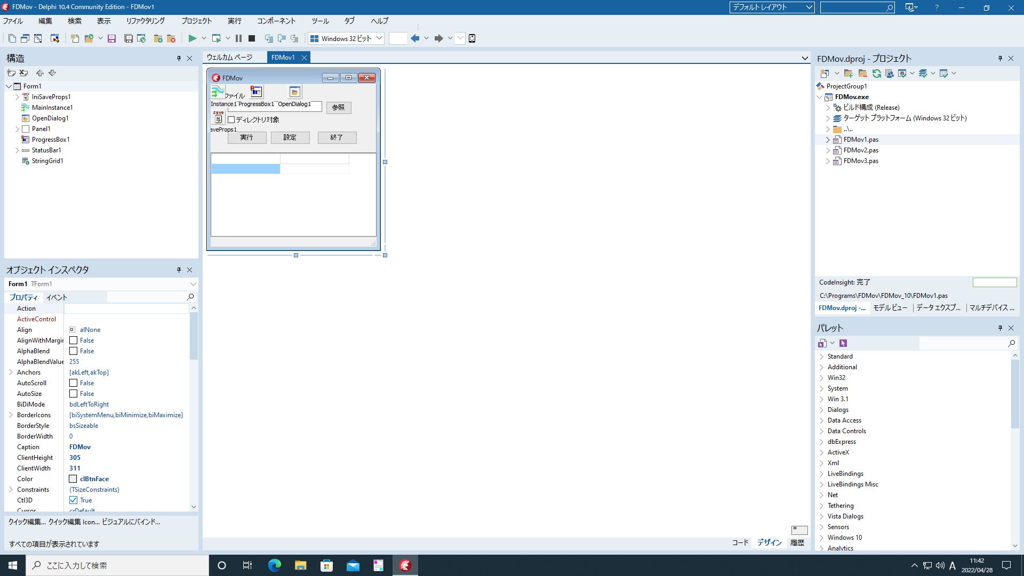Screen dimensions: 1024x576
Task: Click the green Run toolbar icon
Action: pos(193,38)
